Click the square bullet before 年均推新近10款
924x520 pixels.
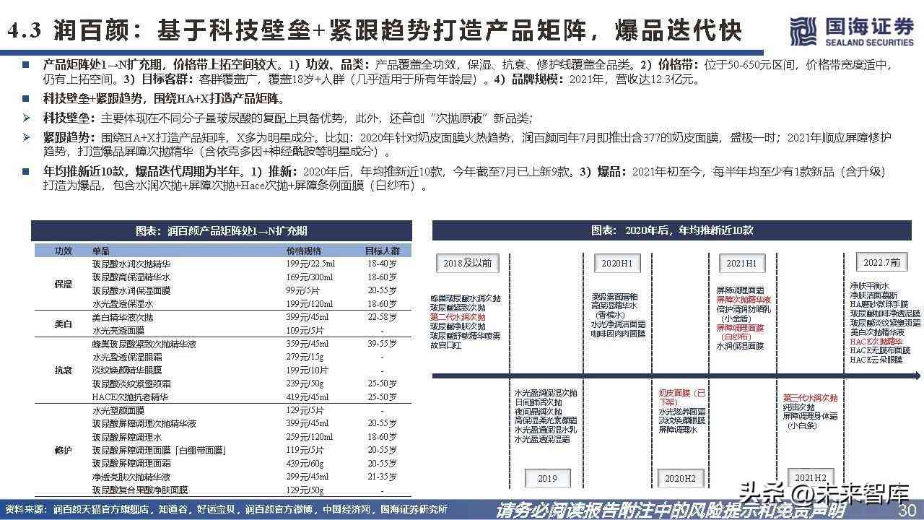click(26, 172)
